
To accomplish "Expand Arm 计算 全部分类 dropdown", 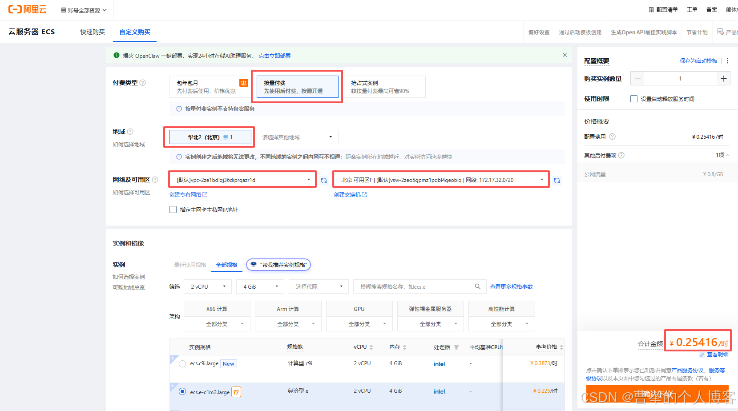I will pos(288,324).
